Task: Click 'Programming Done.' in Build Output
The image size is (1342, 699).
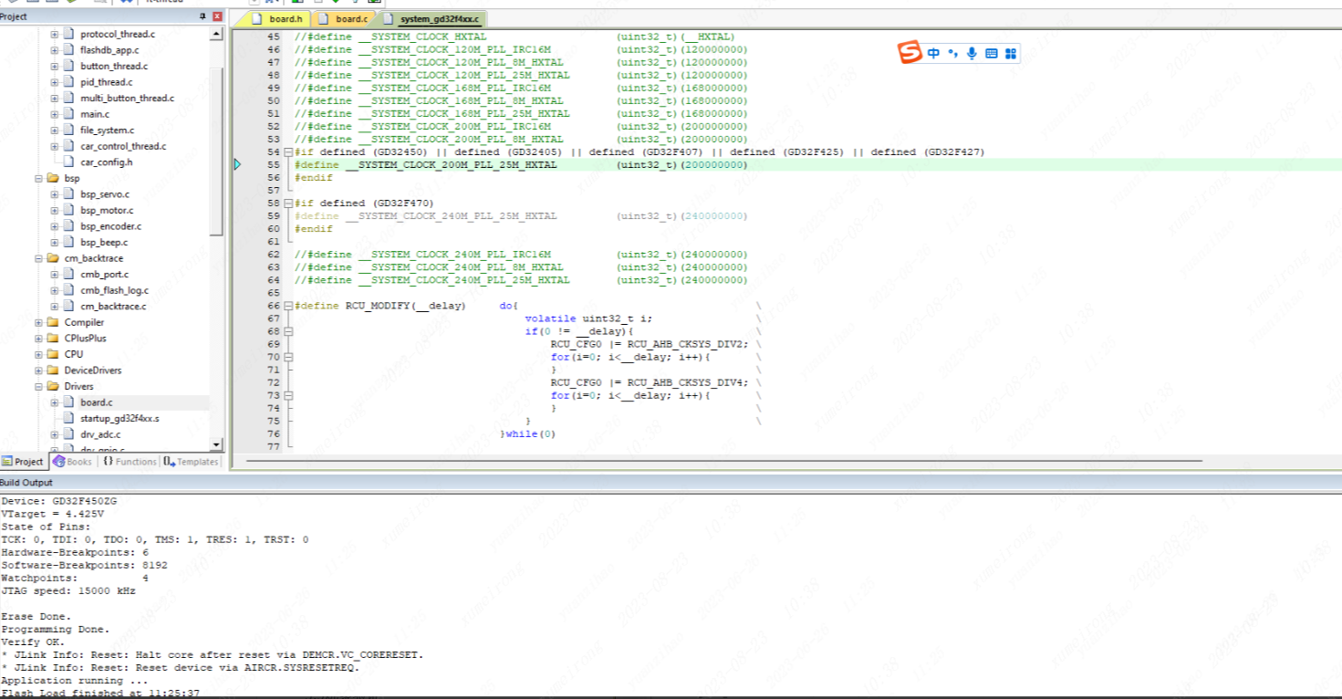Action: 56,630
